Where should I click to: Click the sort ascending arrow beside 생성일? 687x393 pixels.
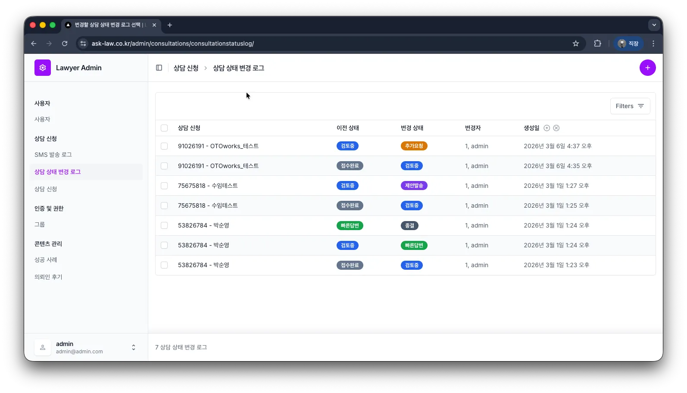[x=546, y=128]
